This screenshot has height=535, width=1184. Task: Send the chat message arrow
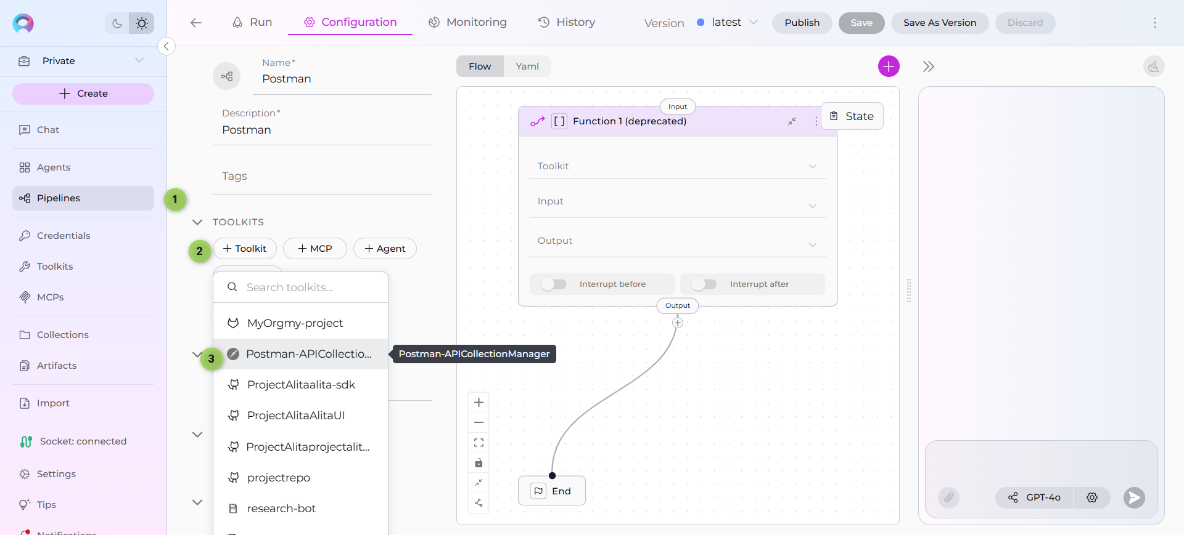pos(1133,497)
